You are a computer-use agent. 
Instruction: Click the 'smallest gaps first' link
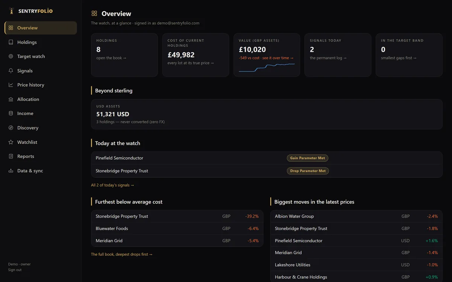[x=399, y=58]
